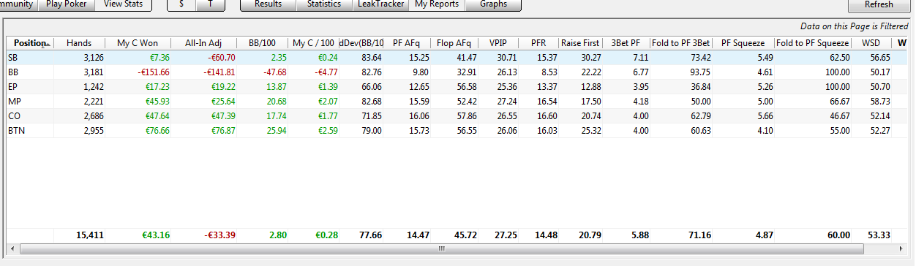The image size is (916, 266).
Task: Sort by BB/100 column header
Action: coord(263,43)
